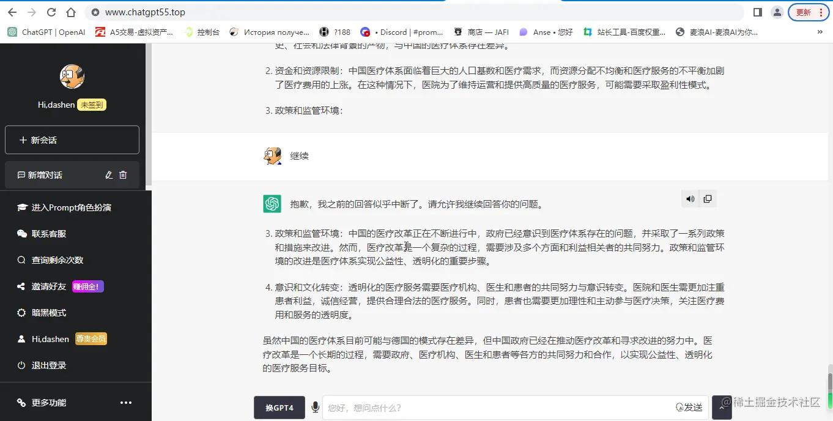Click the Hi,dashen greeting under the avatar
Image resolution: width=833 pixels, height=421 pixels.
coord(56,105)
